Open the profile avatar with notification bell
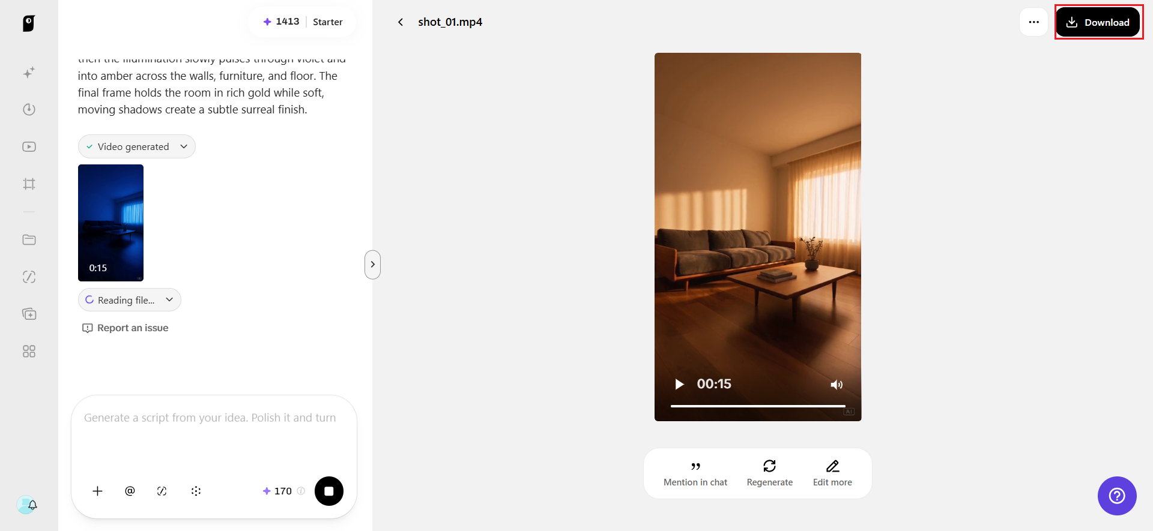 click(x=27, y=505)
